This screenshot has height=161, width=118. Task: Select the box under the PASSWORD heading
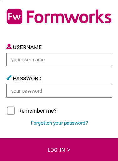pyautogui.click(x=59, y=91)
